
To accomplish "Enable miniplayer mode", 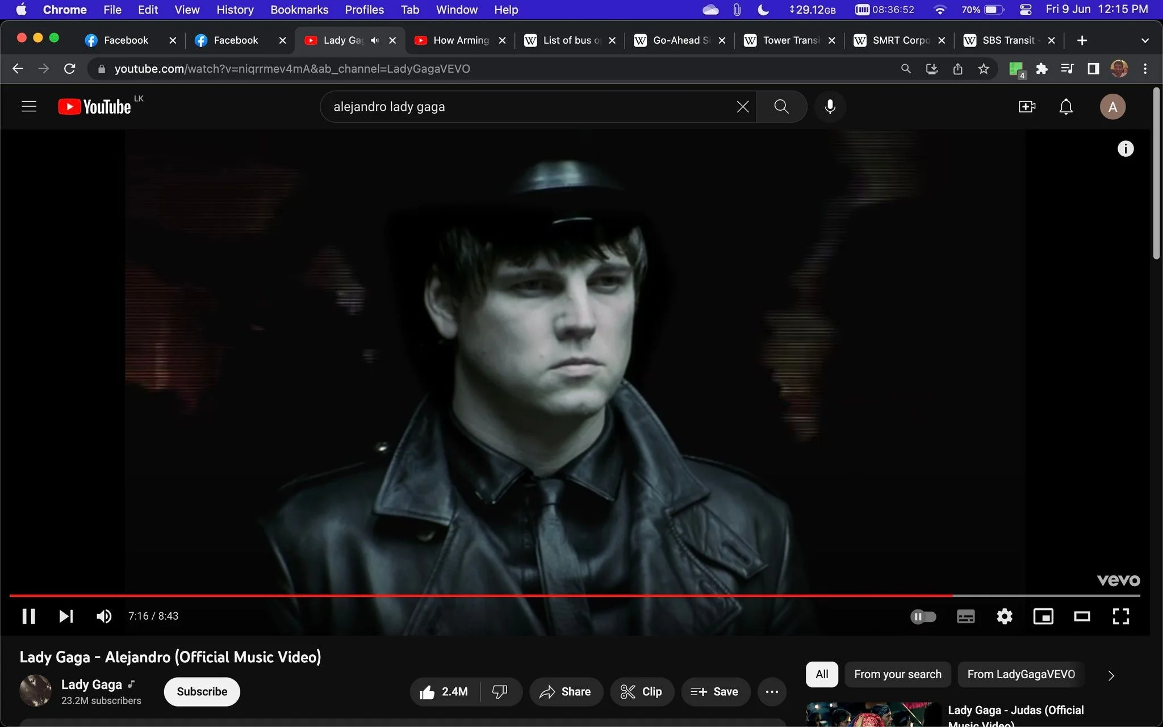I will [1043, 616].
